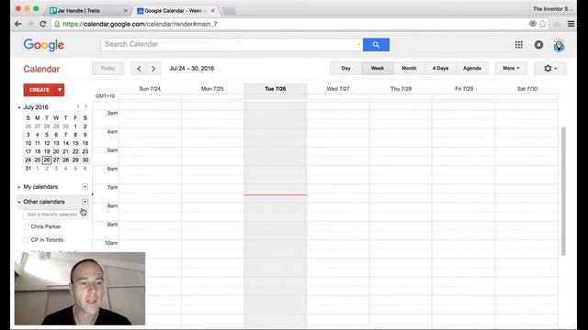Switch to Week view
Screen dimensions: 588x330
[x=378, y=69]
